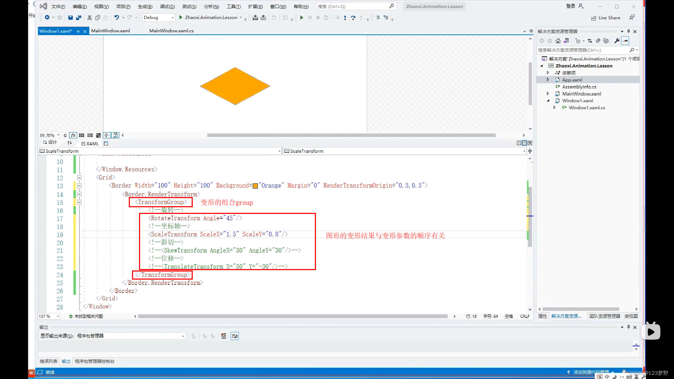Click the designer refresh icon
The height and width of the screenshot is (379, 674).
(65, 135)
